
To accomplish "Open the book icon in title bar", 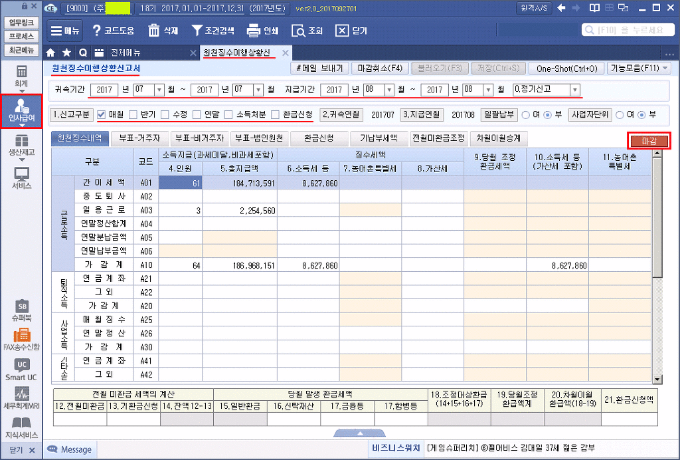I will [594, 8].
